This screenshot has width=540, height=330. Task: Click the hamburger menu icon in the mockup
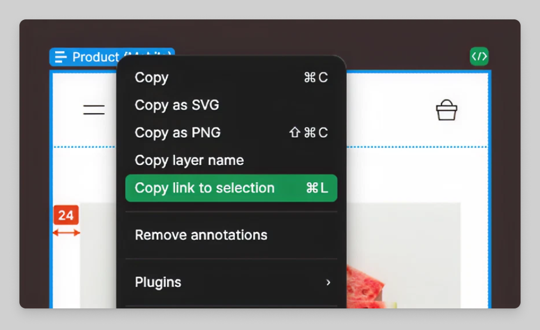point(93,109)
